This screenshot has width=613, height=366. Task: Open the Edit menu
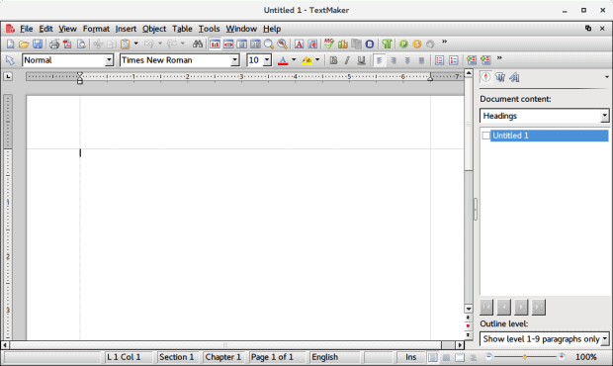click(x=45, y=29)
